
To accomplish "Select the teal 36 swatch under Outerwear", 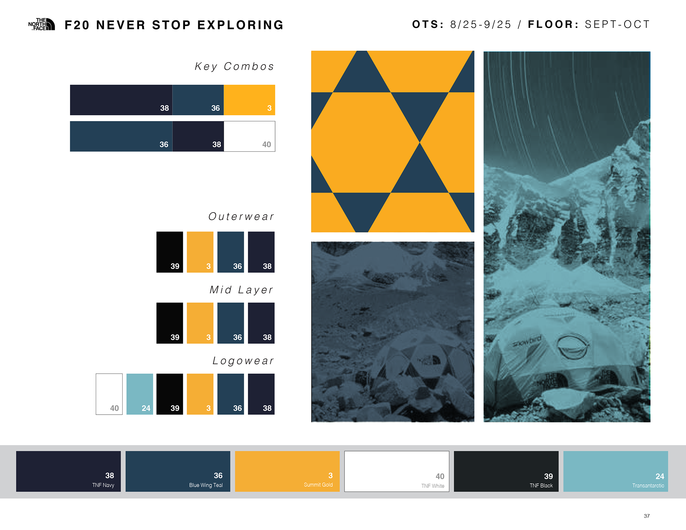I will coord(231,252).
